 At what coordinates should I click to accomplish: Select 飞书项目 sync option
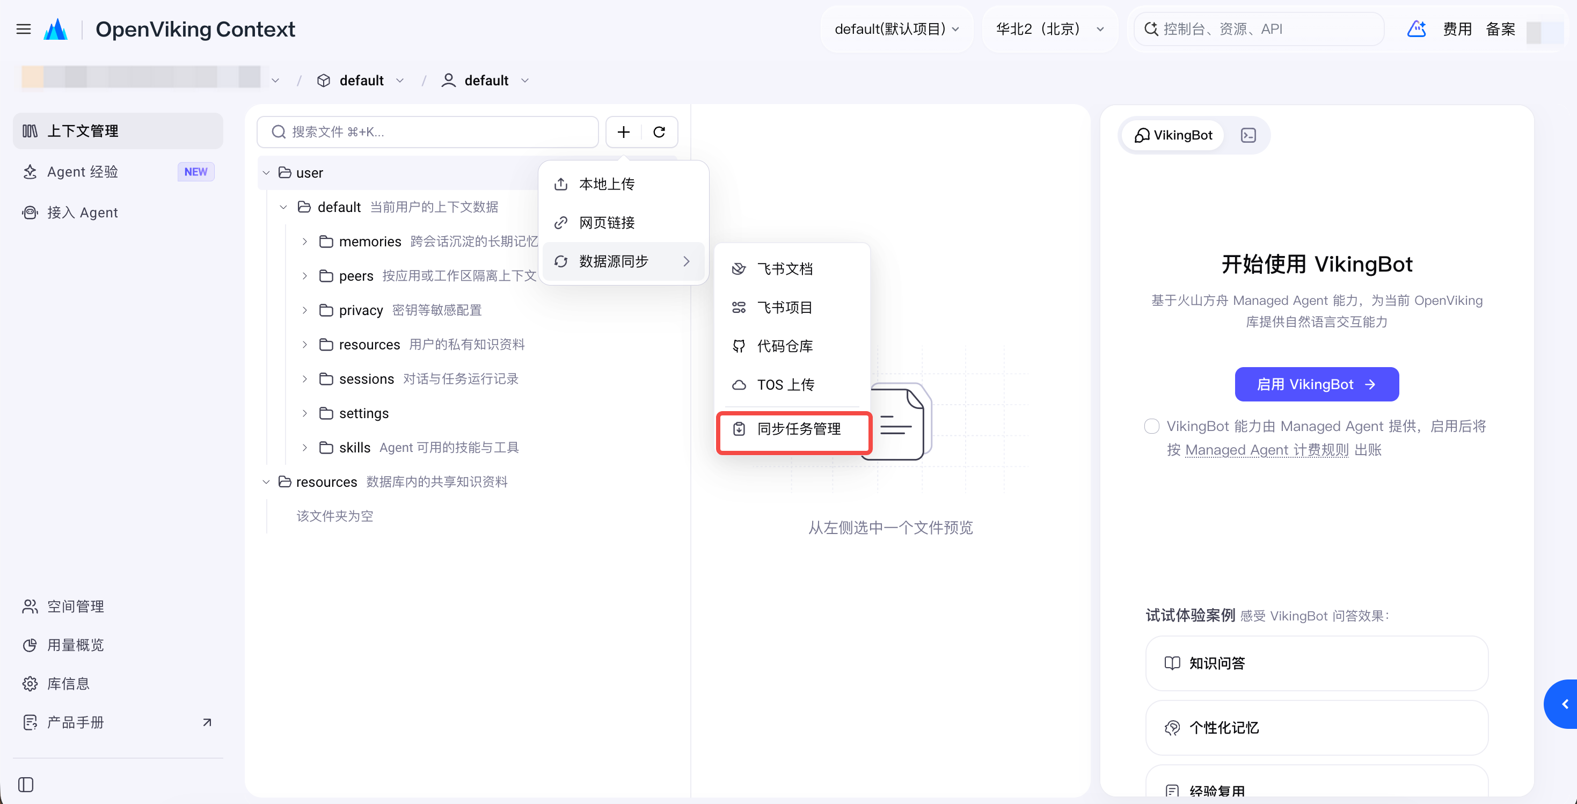[792, 307]
